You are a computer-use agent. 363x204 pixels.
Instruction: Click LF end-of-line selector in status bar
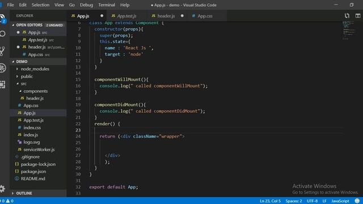tap(324, 201)
